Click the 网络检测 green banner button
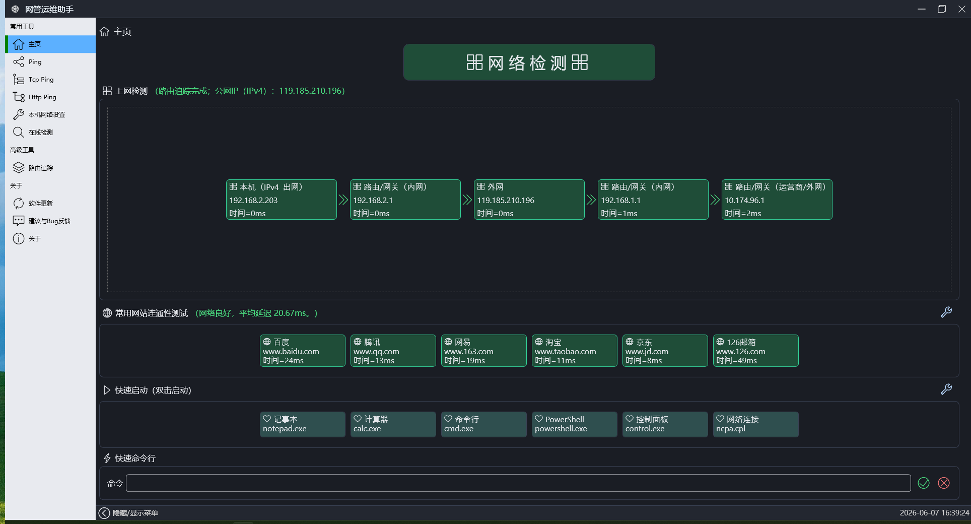Screen dimensions: 971x524 tap(529, 62)
